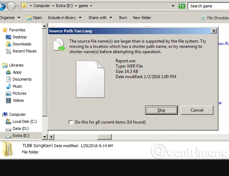Open the address bar history dropdown
This screenshot has height=176, width=229.
[173, 6]
